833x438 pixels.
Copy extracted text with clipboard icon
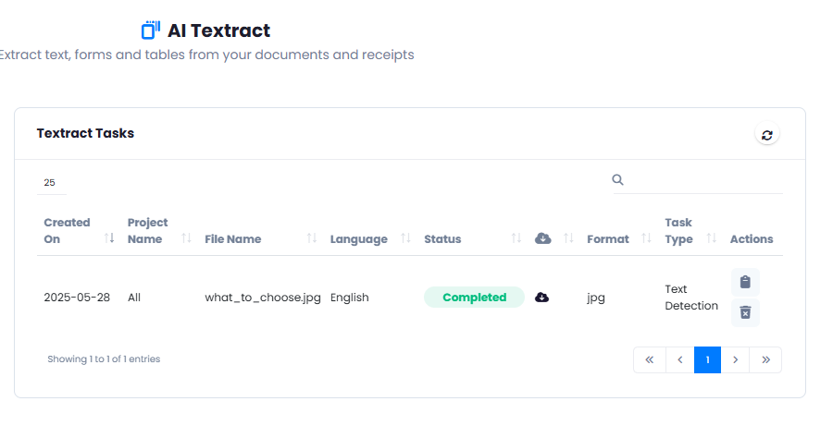[745, 282]
